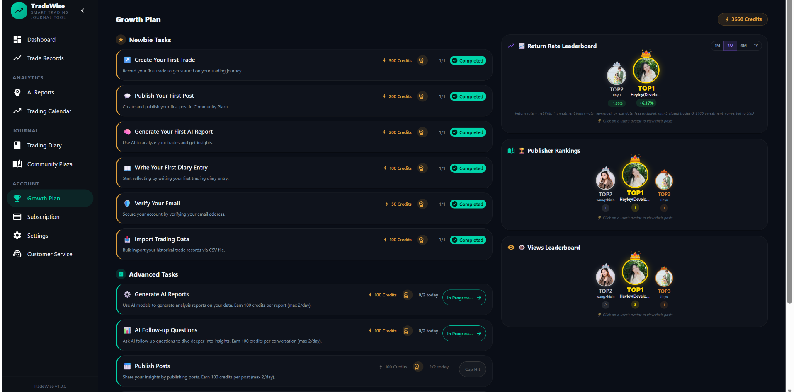Click the Trading Calendar trend icon
The image size is (796, 392).
(17, 111)
